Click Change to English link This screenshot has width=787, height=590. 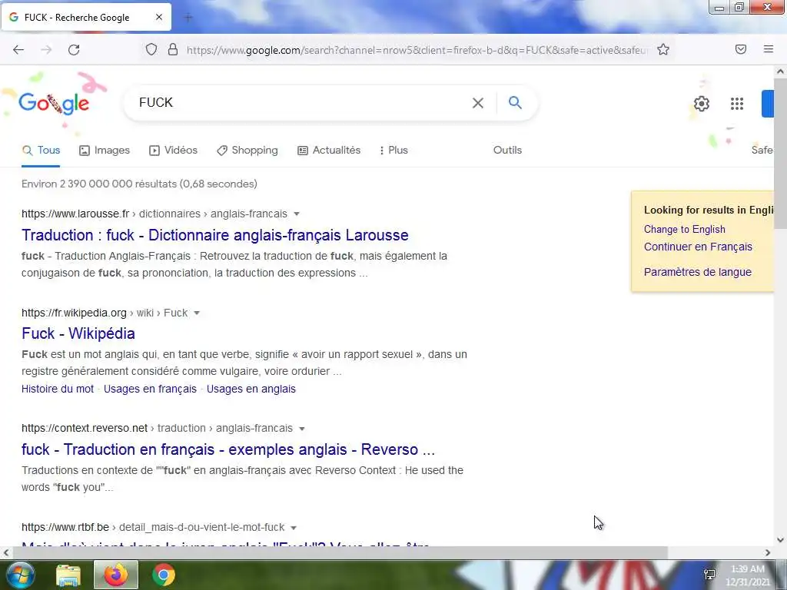coord(685,229)
